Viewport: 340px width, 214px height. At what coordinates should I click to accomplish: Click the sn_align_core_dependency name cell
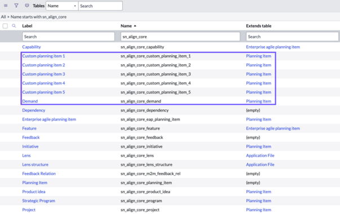(145, 110)
